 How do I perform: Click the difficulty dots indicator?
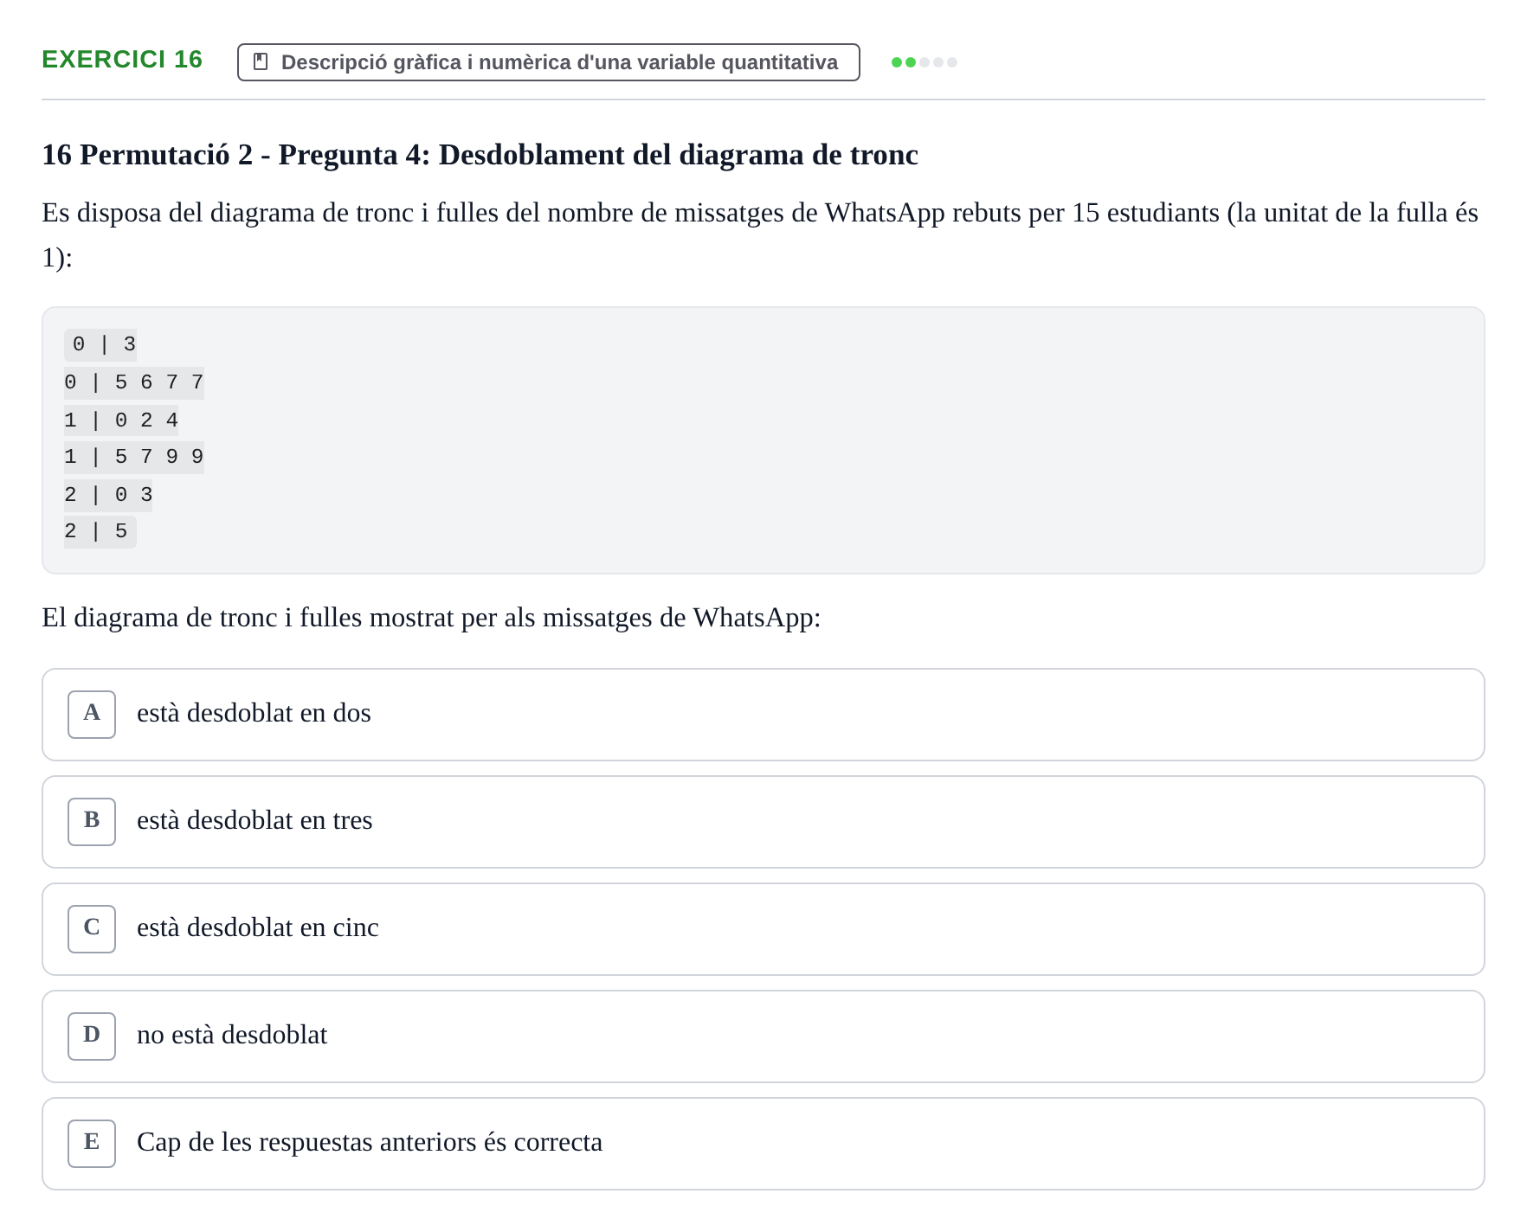tap(925, 62)
